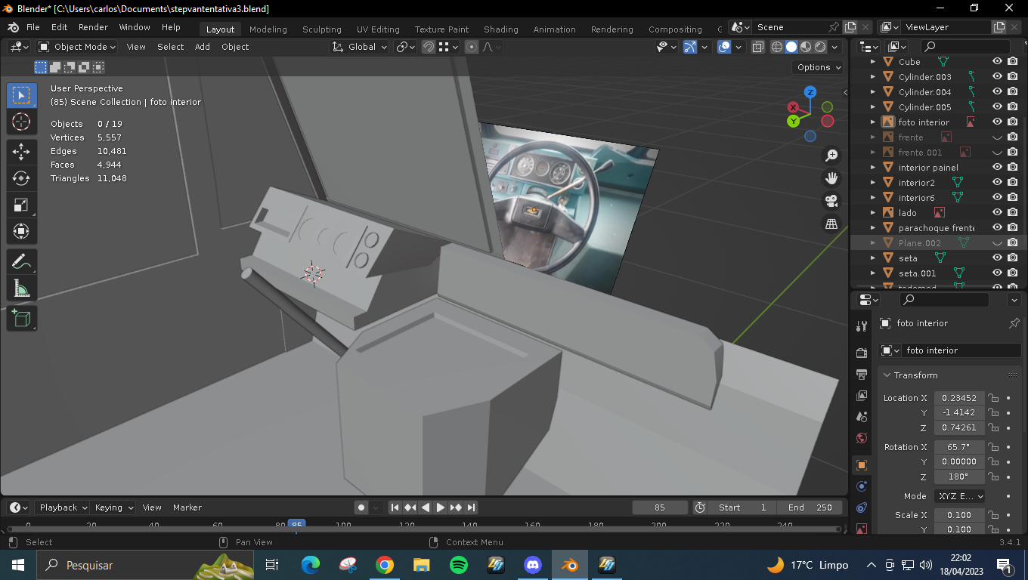The image size is (1028, 580).
Task: Activate the Move tool
Action: [x=22, y=152]
